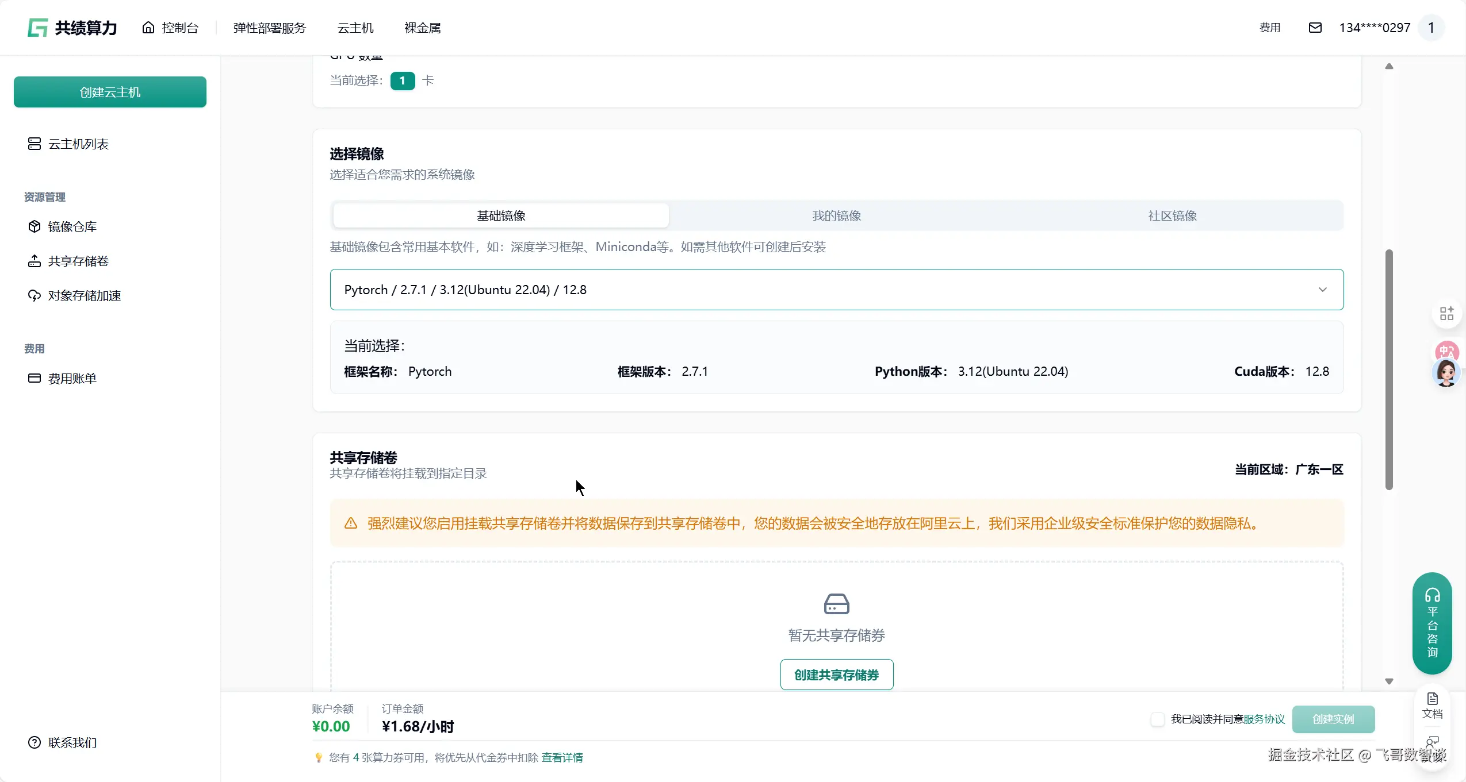1466x782 pixels.
Task: Click the mail envelope icon in the header
Action: 1315,28
